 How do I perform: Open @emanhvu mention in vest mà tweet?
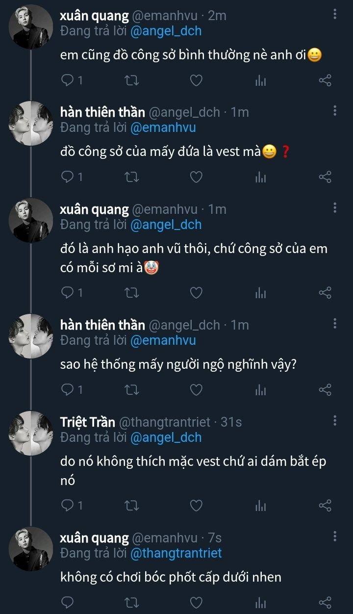(163, 128)
